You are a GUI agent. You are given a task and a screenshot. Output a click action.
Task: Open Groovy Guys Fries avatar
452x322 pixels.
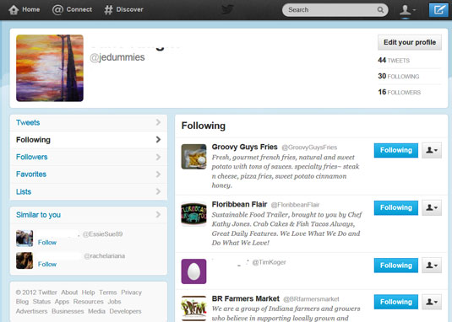coord(193,157)
